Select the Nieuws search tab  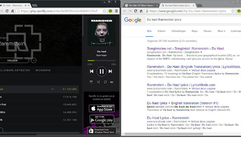207,31
